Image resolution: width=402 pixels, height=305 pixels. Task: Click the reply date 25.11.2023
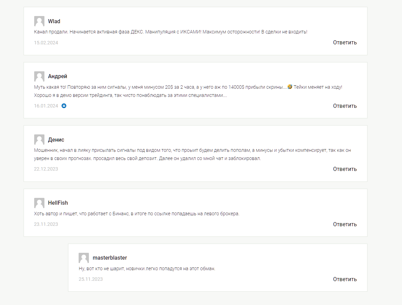[x=91, y=279]
